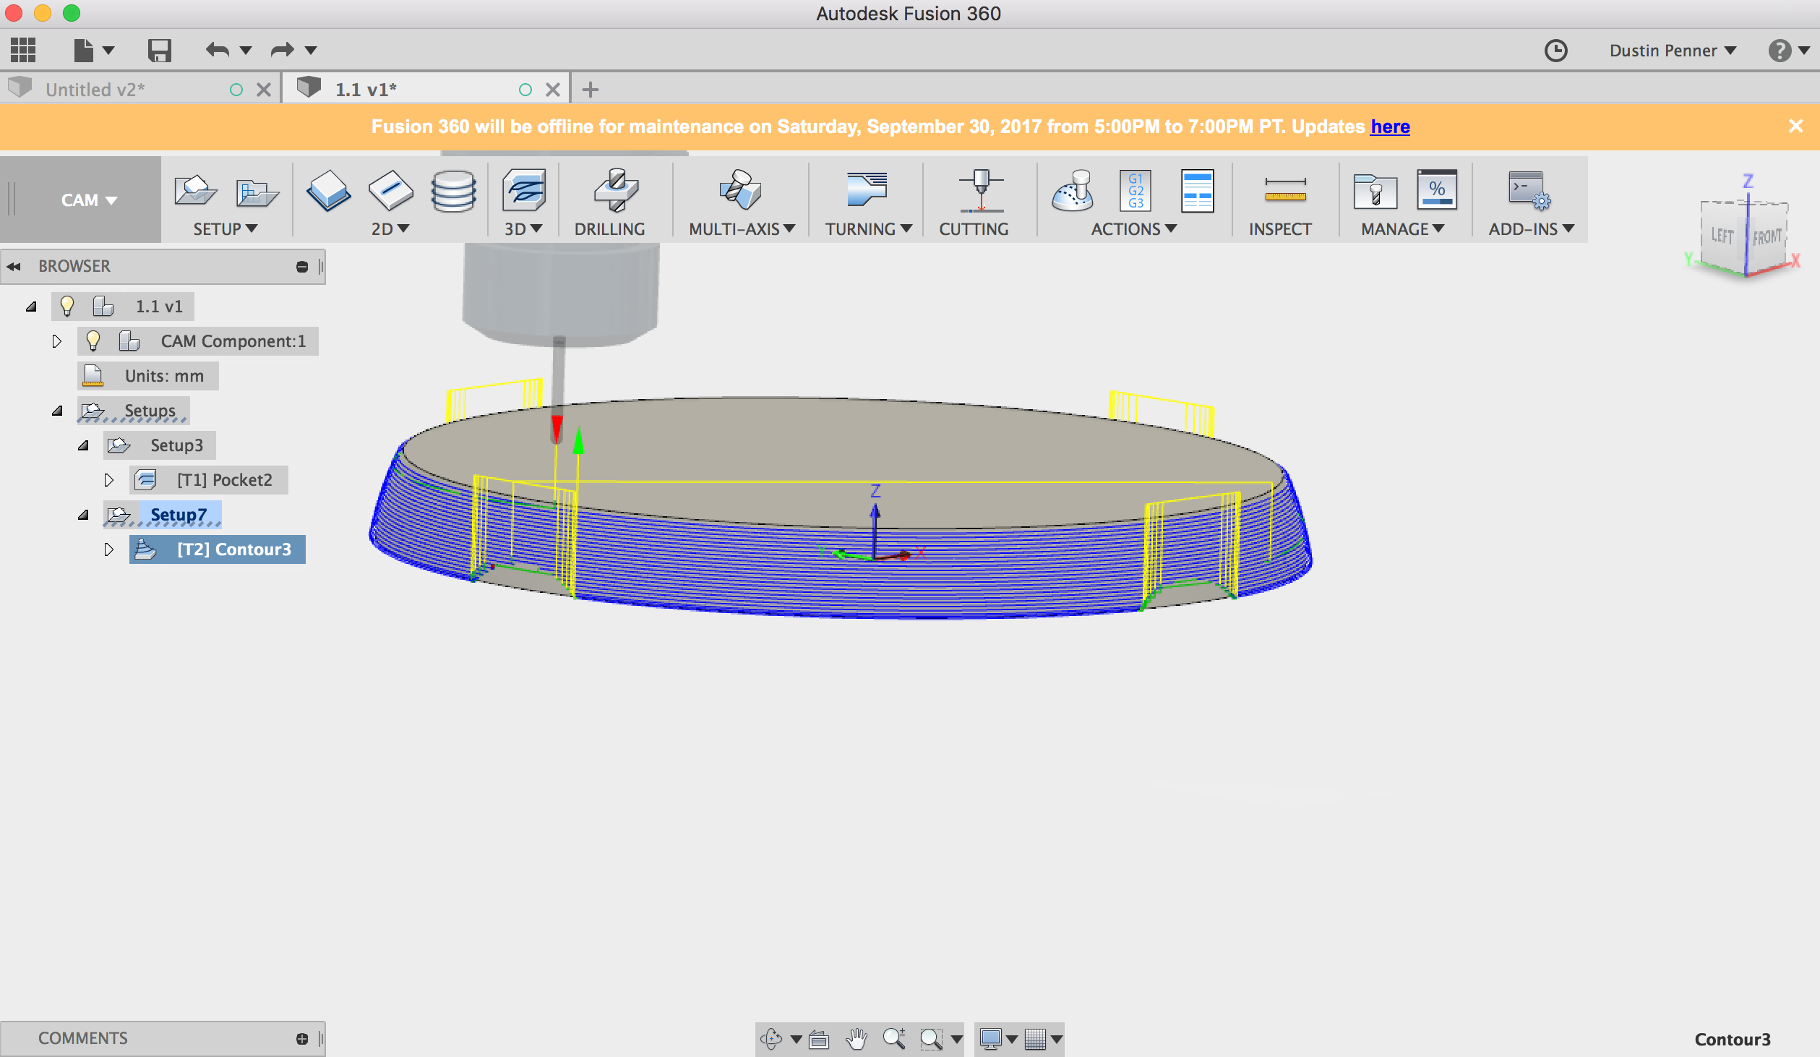Expand the [T1] Pocket2 operation
Viewport: 1820px width, 1057px height.
pyautogui.click(x=109, y=480)
